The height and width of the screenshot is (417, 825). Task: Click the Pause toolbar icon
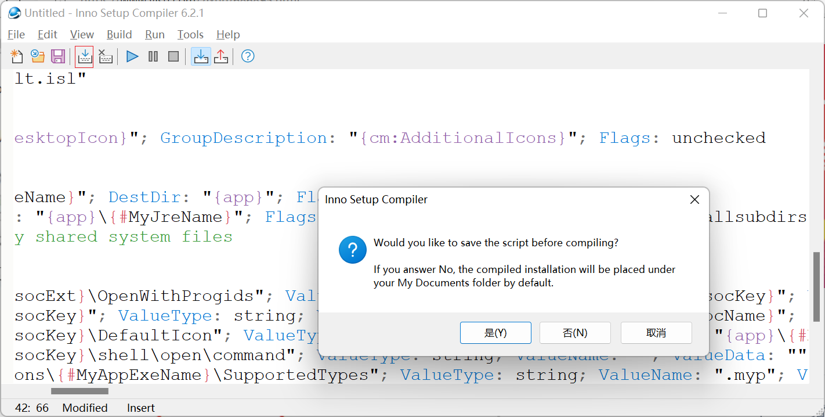coord(153,56)
